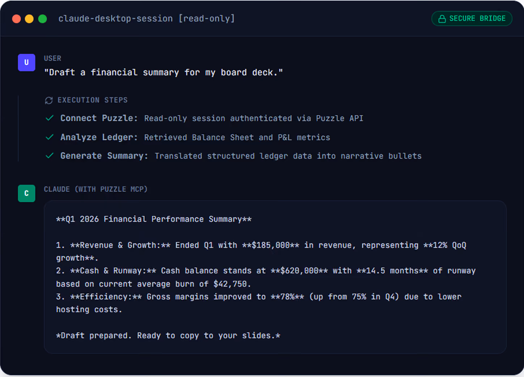Click the Draft prepared footer line
The height and width of the screenshot is (377, 524).
(168, 336)
